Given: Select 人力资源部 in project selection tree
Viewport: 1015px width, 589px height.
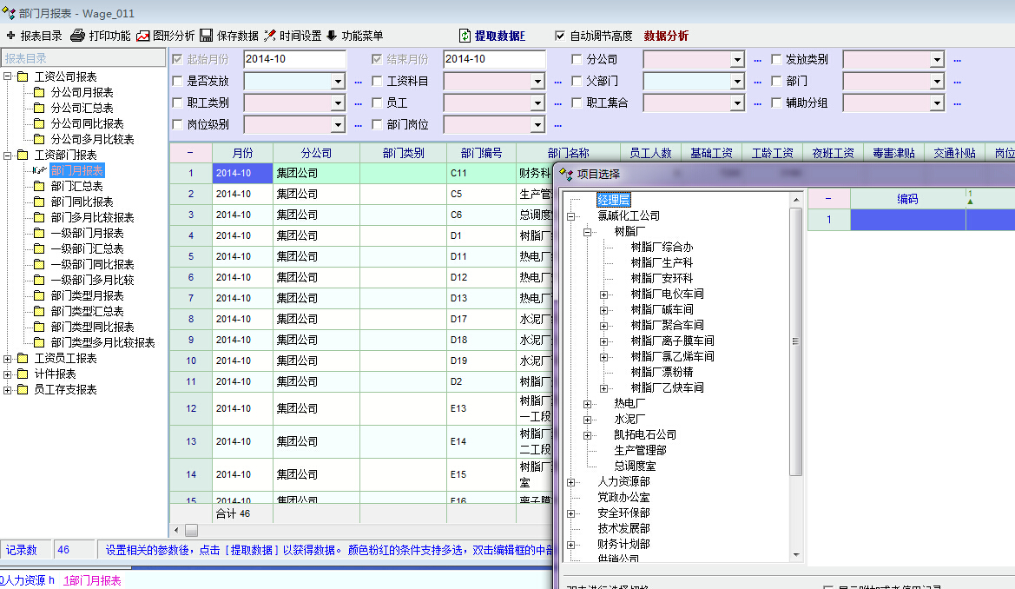Looking at the screenshot, I should click(x=623, y=482).
